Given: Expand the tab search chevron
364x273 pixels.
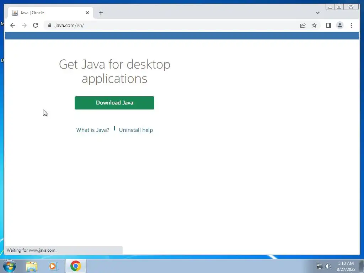Looking at the screenshot, I should [x=317, y=13].
